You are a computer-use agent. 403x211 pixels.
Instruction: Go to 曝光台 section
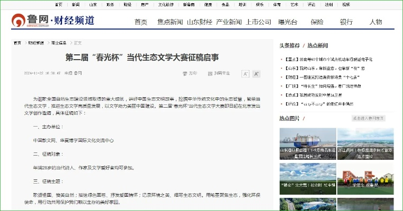[x=288, y=22]
